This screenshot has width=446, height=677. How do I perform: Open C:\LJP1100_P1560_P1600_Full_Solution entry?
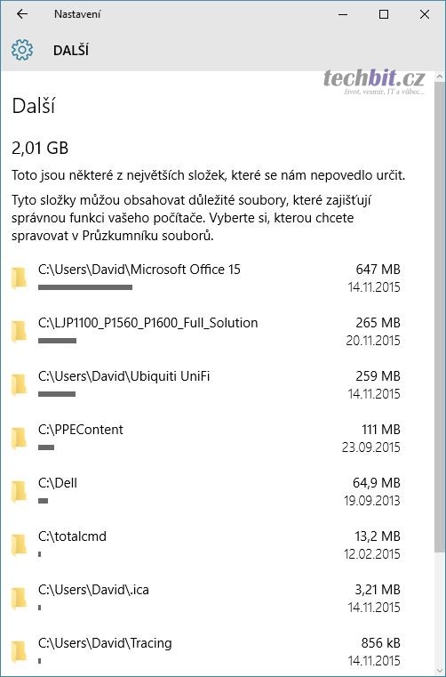(x=206, y=332)
